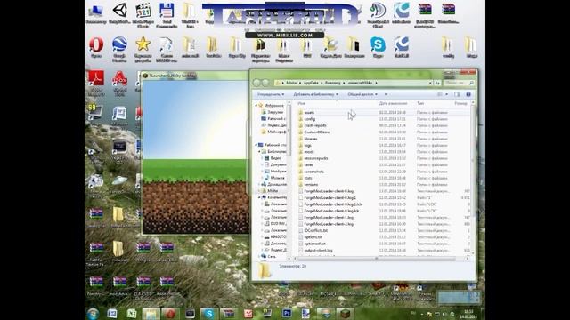The width and height of the screenshot is (570, 320).
Task: Click the Explorer forward button
Action: [x=265, y=83]
